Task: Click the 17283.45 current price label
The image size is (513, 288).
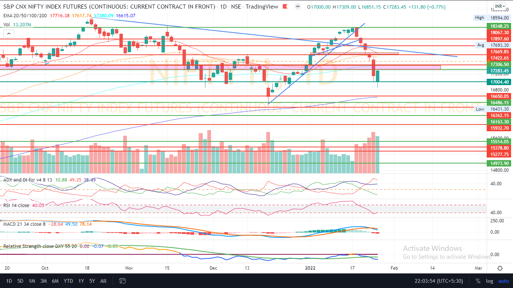Action: (x=499, y=71)
